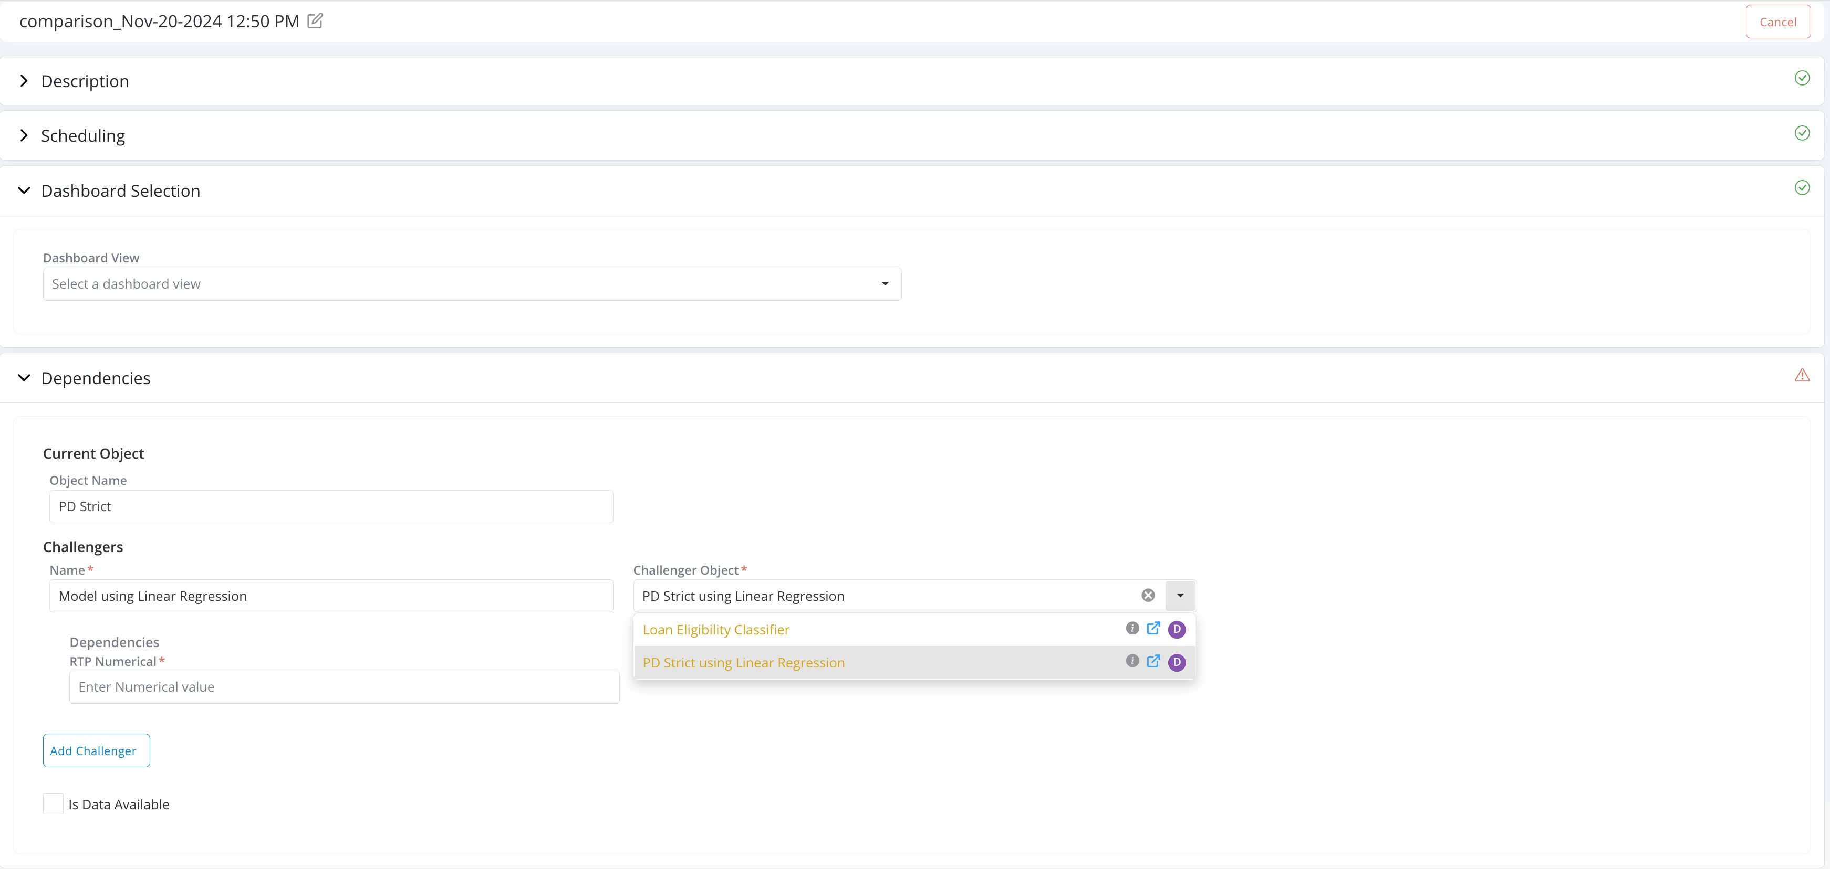Open info icon for Loan Eligibility Classifier
Screen dimensions: 1830x869
pyautogui.click(x=1132, y=628)
